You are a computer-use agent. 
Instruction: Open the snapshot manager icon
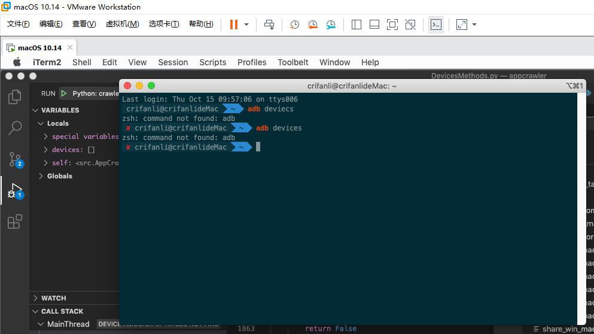click(331, 25)
